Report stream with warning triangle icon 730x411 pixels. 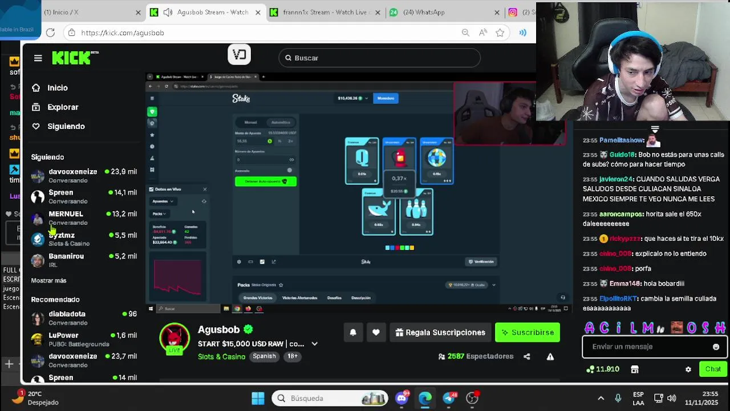(x=550, y=356)
